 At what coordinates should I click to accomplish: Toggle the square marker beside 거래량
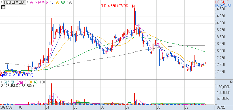coord(1,82)
